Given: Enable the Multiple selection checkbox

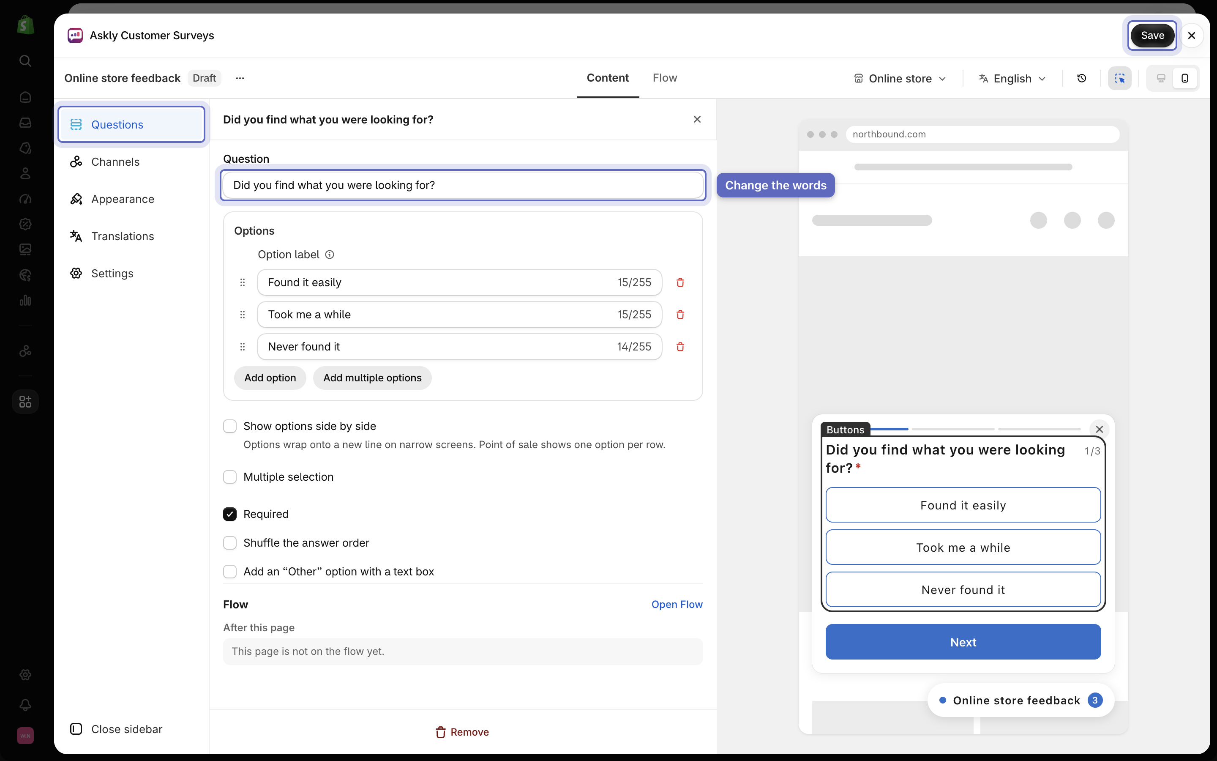Looking at the screenshot, I should pyautogui.click(x=230, y=476).
